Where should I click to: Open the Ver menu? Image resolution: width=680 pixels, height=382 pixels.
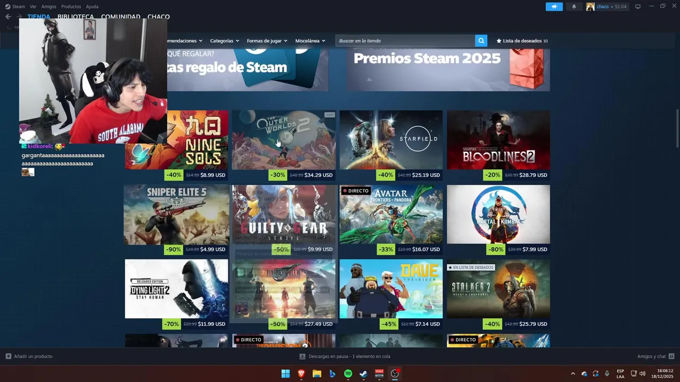[33, 6]
